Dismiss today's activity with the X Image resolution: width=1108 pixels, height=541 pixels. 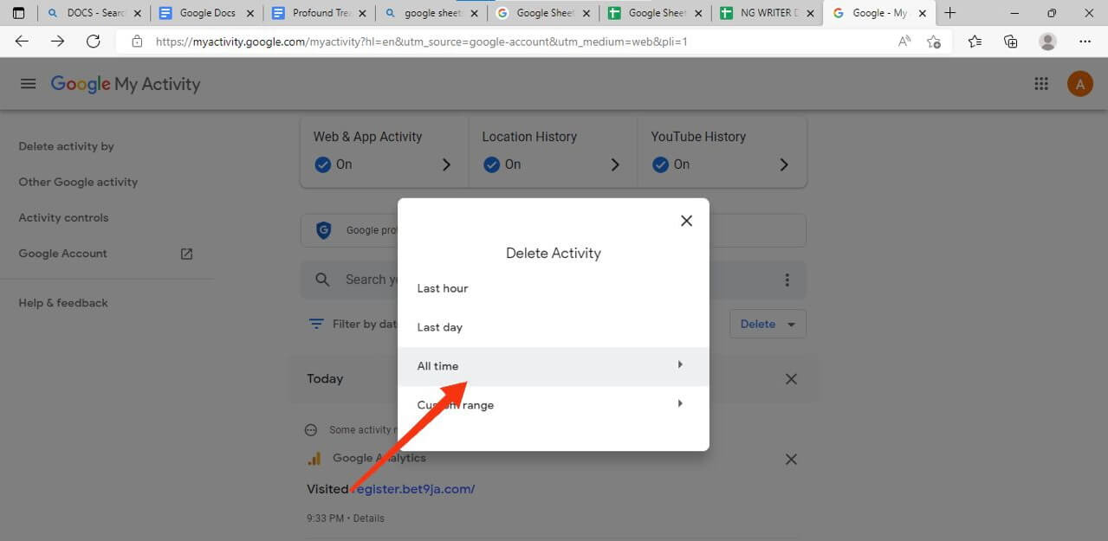coord(790,378)
